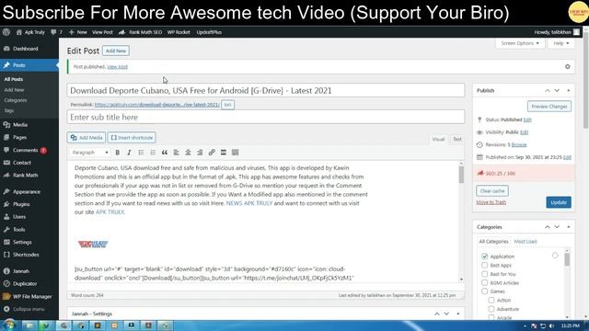
Task: Collapse the Categories panel toggle arrow
Action: [x=569, y=227]
